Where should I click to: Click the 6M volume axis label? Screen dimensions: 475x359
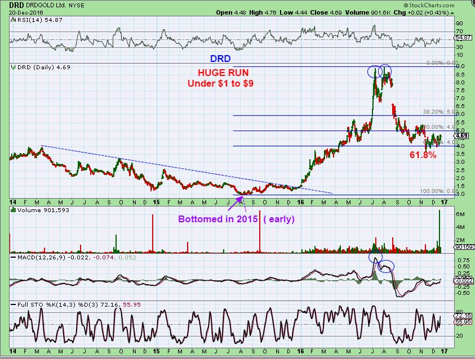(460, 214)
